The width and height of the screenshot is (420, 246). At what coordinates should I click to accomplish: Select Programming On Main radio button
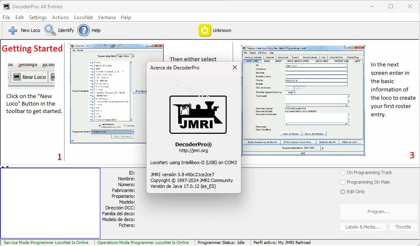343,182
